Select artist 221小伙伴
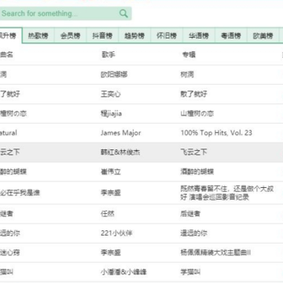This screenshot has height=283, width=283. click(116, 233)
